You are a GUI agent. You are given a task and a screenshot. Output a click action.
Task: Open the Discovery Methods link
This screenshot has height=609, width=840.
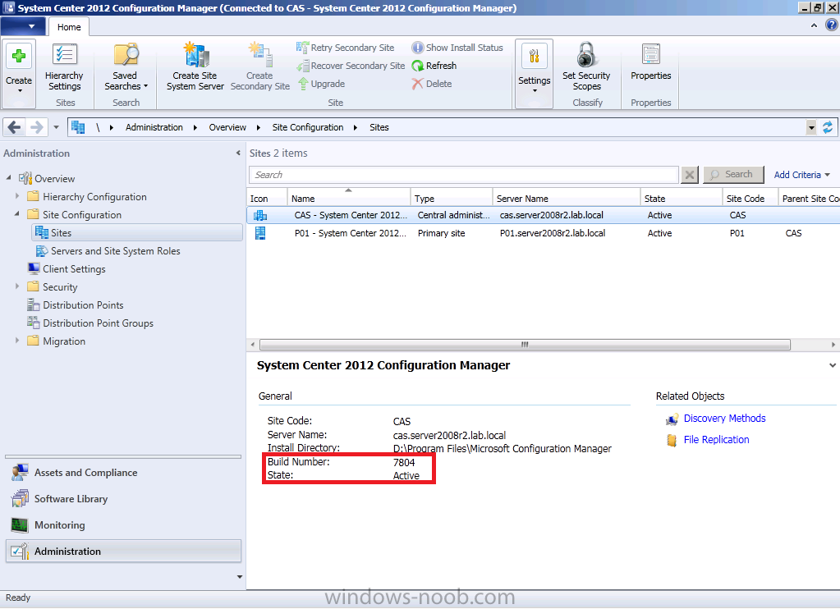(x=724, y=419)
